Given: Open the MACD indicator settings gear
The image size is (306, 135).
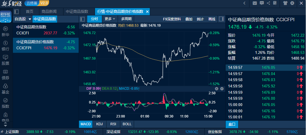Looking at the screenshot, I should point(222,89).
